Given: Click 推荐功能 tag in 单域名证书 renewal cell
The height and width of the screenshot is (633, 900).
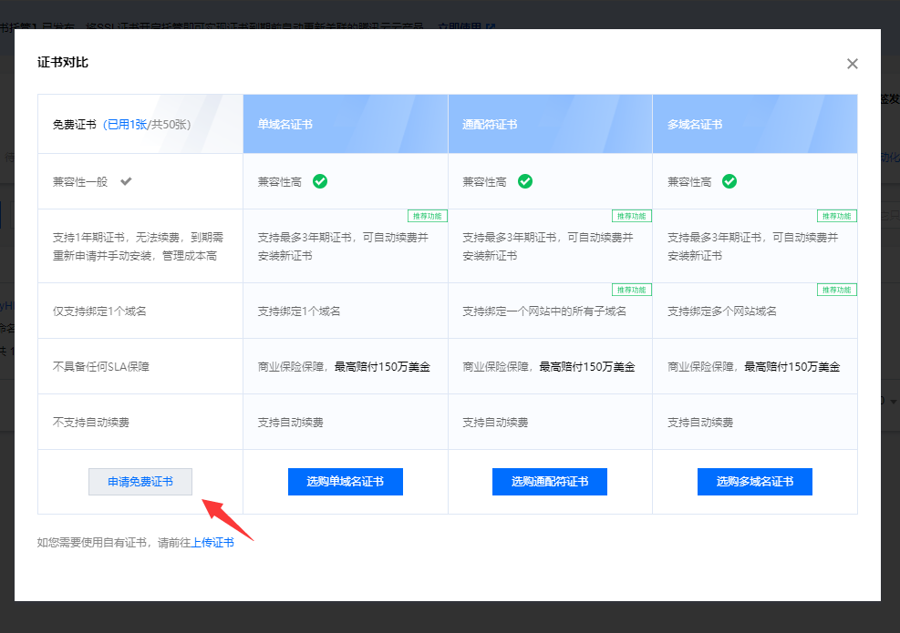Looking at the screenshot, I should click(427, 216).
